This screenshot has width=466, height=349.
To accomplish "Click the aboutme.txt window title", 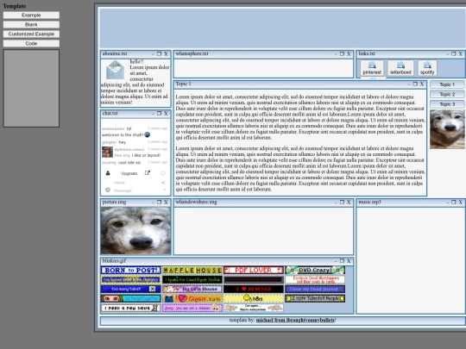I will click(115, 53).
